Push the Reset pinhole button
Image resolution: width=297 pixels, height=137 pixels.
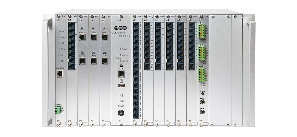(120, 49)
